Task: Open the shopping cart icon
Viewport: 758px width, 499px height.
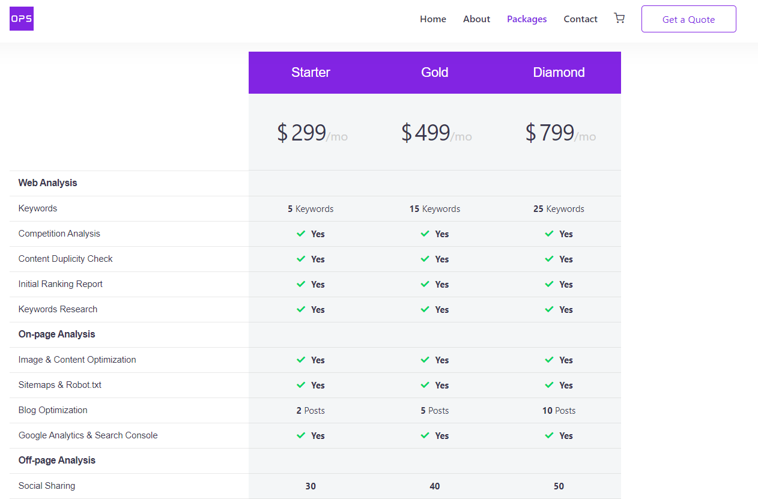Action: click(619, 19)
